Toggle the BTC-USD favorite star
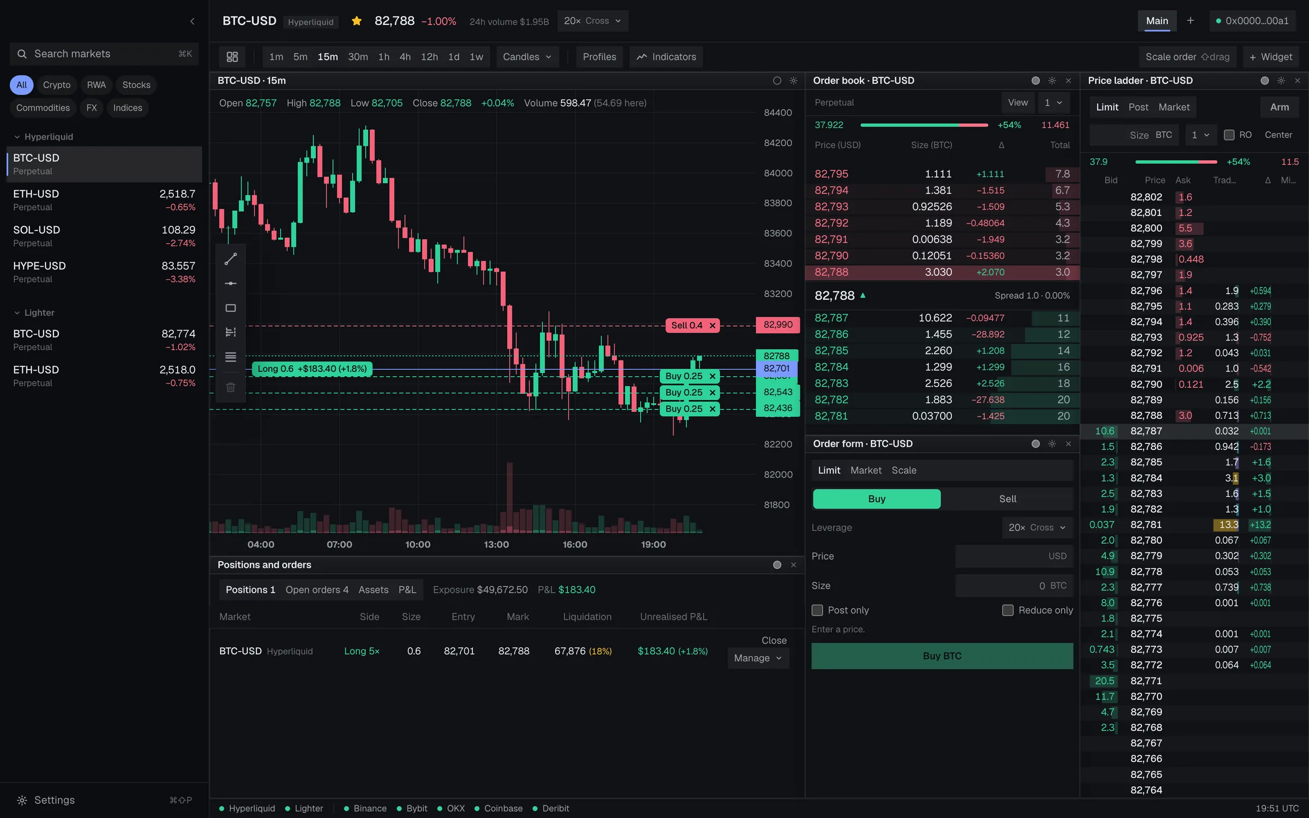Viewport: 1309px width, 818px height. 357,21
